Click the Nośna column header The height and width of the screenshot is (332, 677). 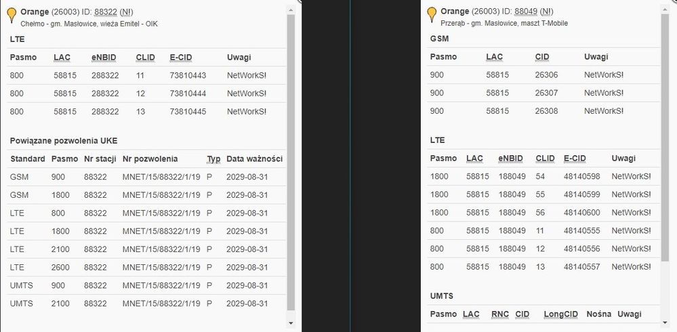tap(598, 314)
